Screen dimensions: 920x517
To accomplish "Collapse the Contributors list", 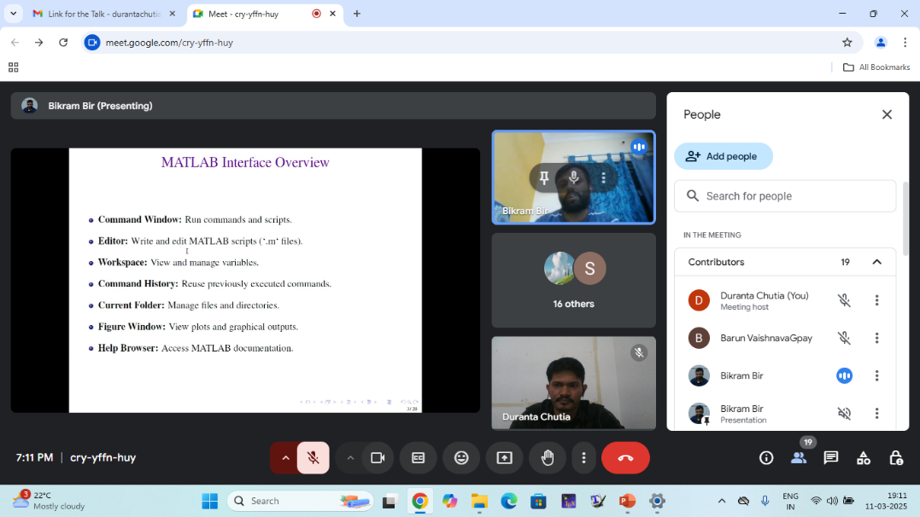I will click(x=876, y=262).
